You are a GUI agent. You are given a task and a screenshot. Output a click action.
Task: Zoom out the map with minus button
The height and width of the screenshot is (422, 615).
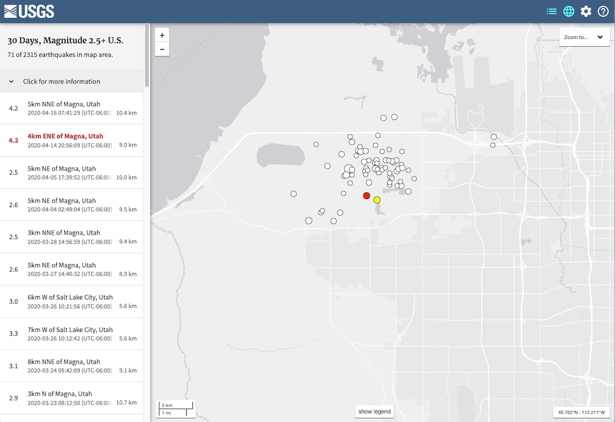(x=162, y=49)
